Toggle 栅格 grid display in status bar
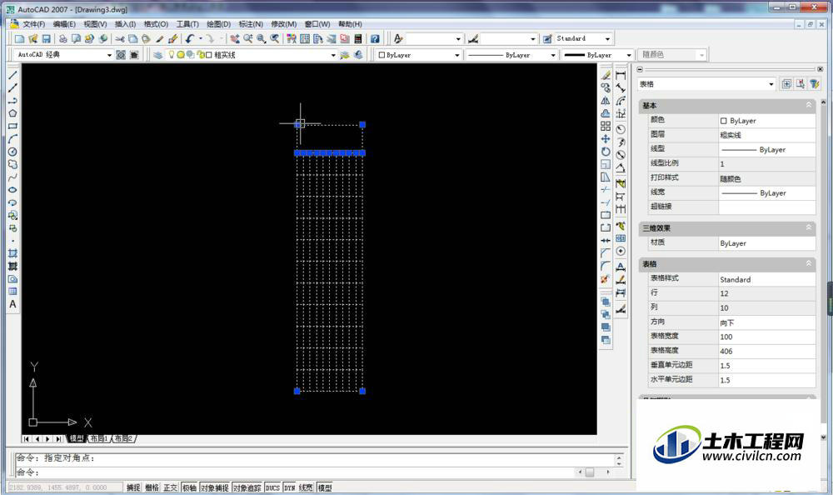The height and width of the screenshot is (495, 833). [x=152, y=487]
